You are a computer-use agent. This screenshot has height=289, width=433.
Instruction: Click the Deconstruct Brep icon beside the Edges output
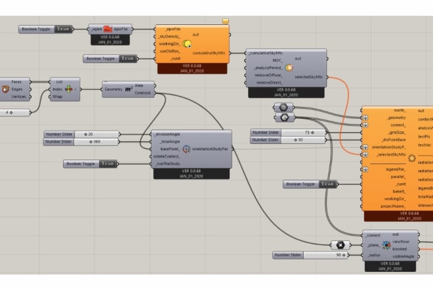(x=5, y=89)
